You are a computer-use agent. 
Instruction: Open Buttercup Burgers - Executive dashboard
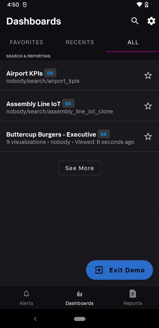click(x=51, y=134)
